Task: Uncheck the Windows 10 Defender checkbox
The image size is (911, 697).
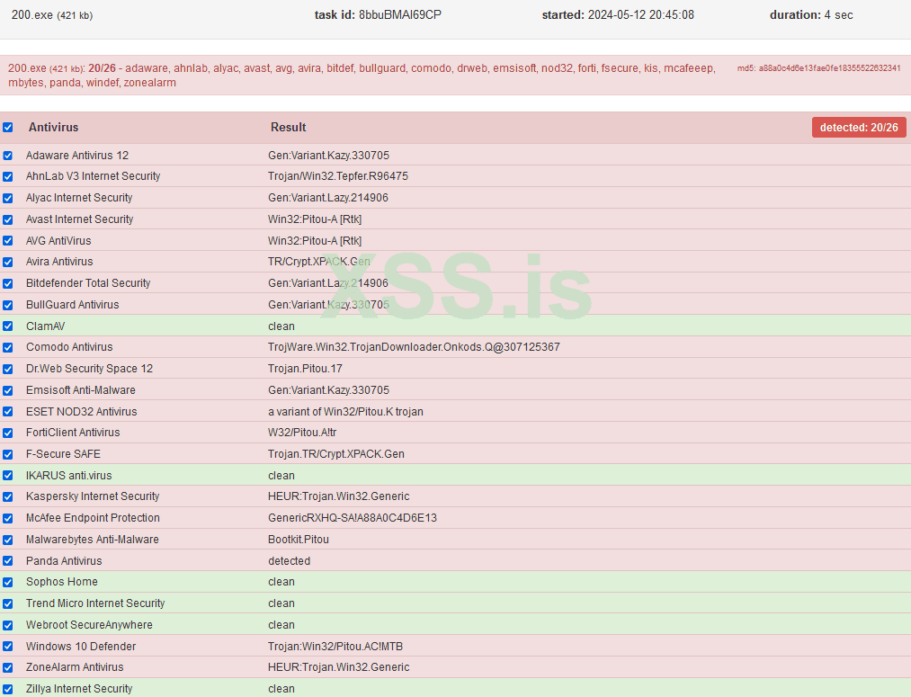Action: [7, 646]
